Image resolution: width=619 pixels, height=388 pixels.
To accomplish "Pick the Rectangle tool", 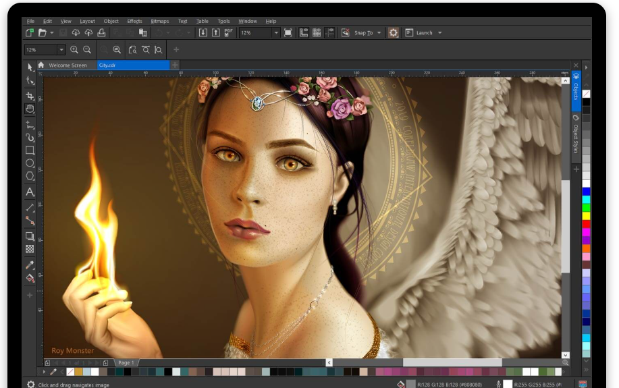I will click(x=30, y=150).
